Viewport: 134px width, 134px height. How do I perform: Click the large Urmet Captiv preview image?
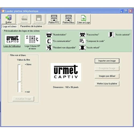coord(66,72)
